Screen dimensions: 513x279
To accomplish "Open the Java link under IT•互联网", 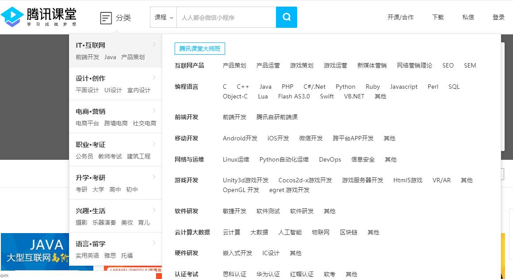I will click(110, 57).
